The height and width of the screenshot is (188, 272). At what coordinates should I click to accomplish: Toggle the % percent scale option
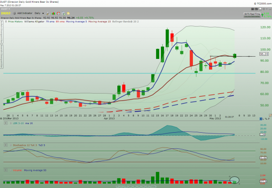(266, 119)
